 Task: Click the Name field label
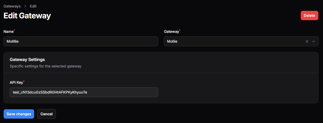pos(8,32)
